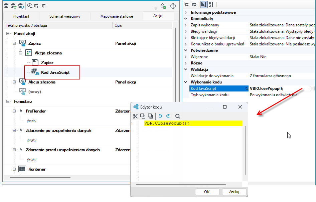Click the #JS icon of Kod JavaScript

pos(35,72)
